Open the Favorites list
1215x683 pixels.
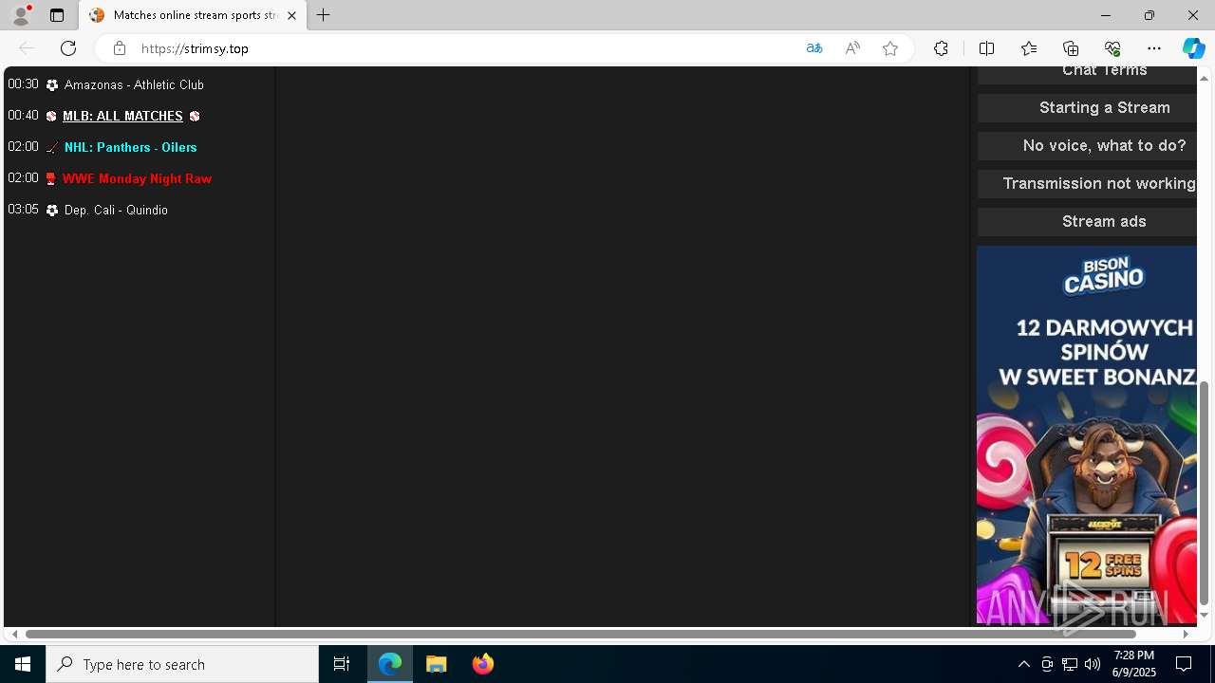tap(1029, 48)
